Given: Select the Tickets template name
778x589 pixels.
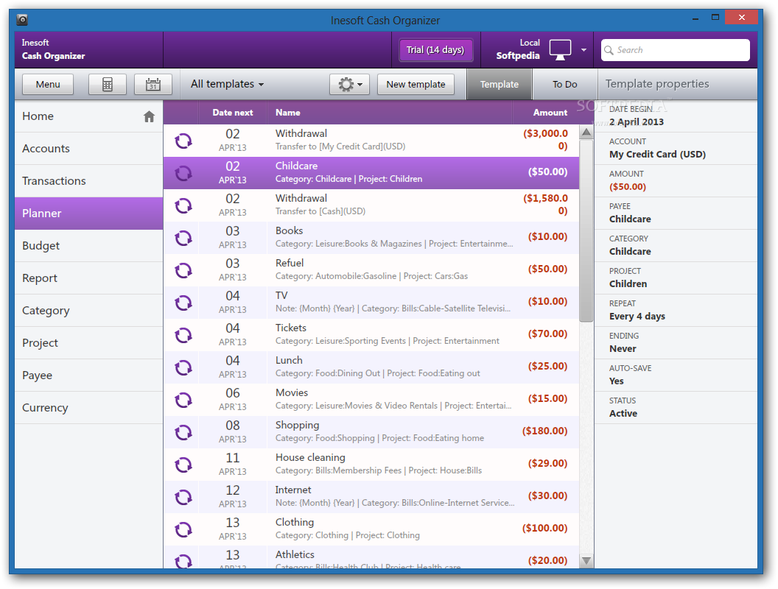Looking at the screenshot, I should (x=291, y=328).
